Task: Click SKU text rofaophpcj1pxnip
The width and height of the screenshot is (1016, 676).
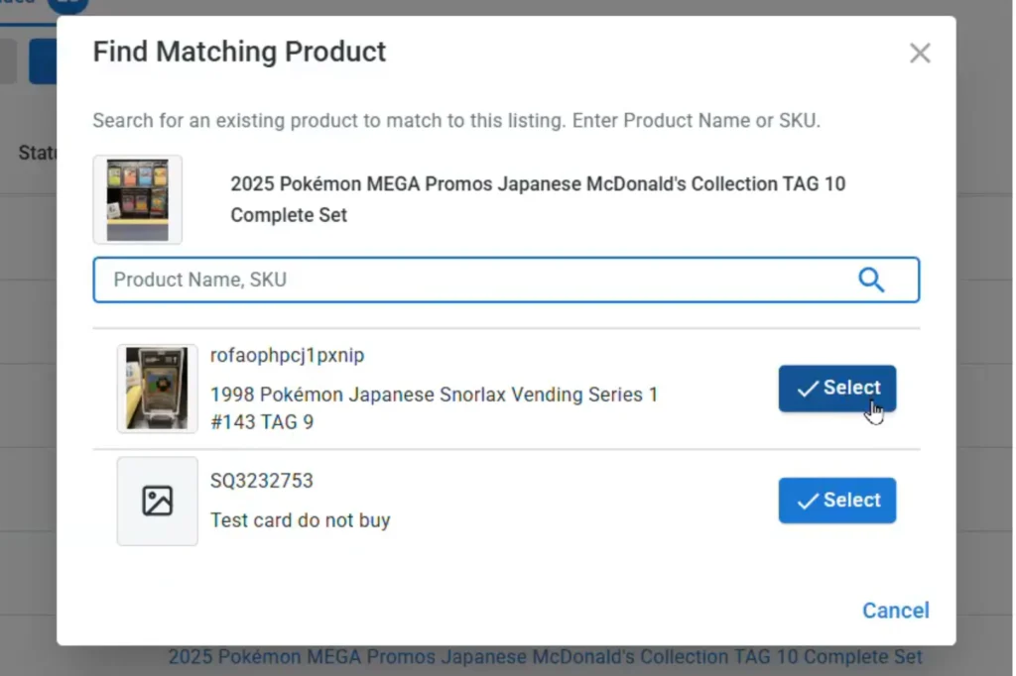Action: (287, 356)
